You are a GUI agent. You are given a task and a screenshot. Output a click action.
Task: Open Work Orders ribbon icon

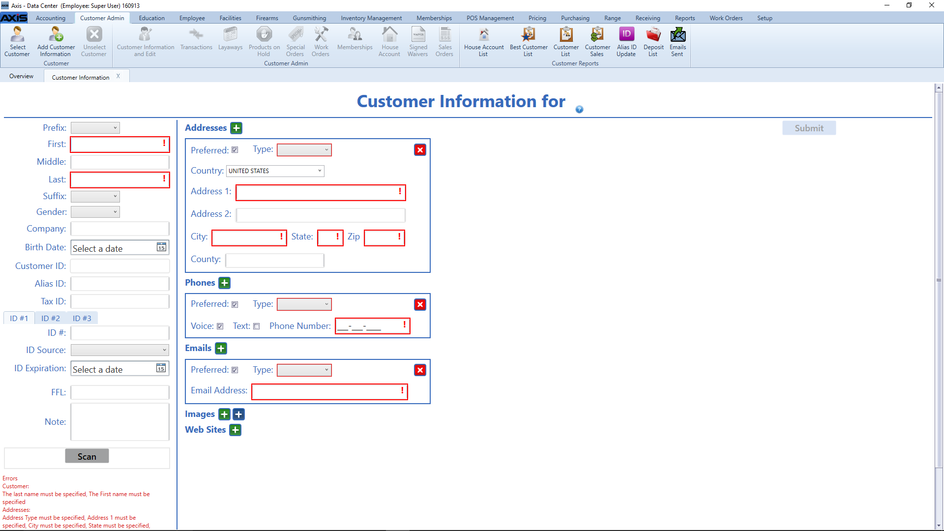pyautogui.click(x=321, y=42)
